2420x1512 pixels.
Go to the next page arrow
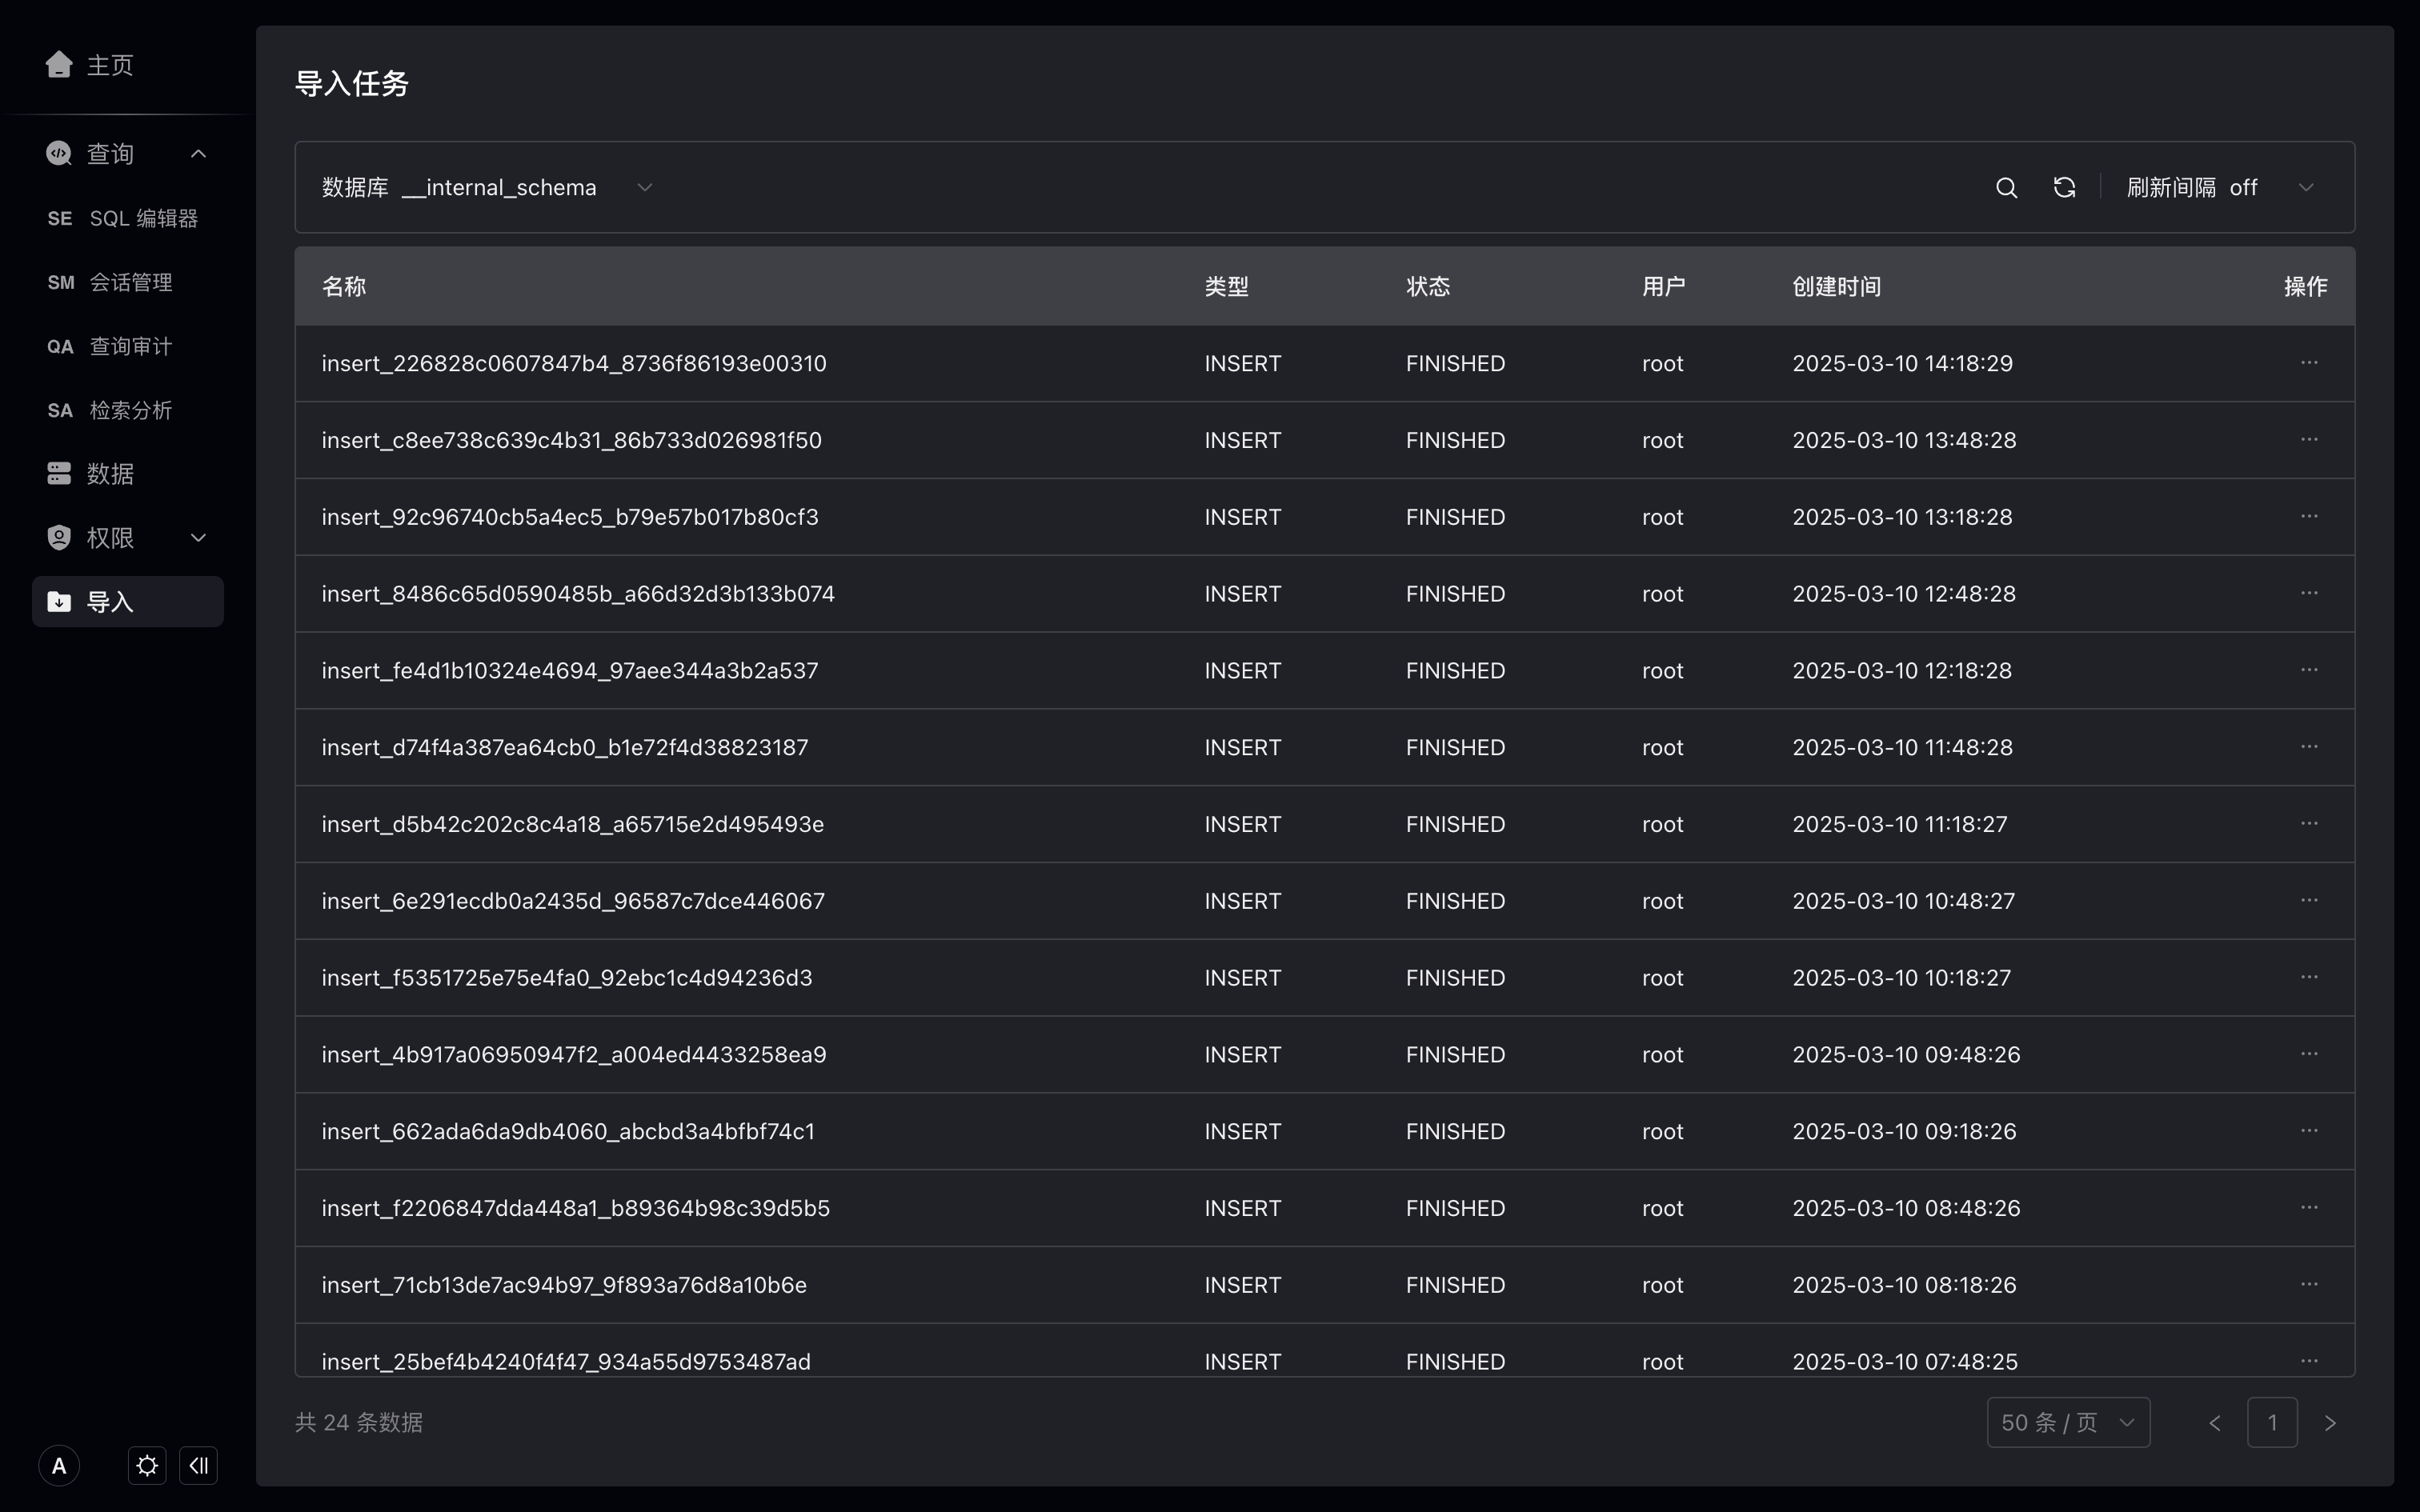2330,1422
